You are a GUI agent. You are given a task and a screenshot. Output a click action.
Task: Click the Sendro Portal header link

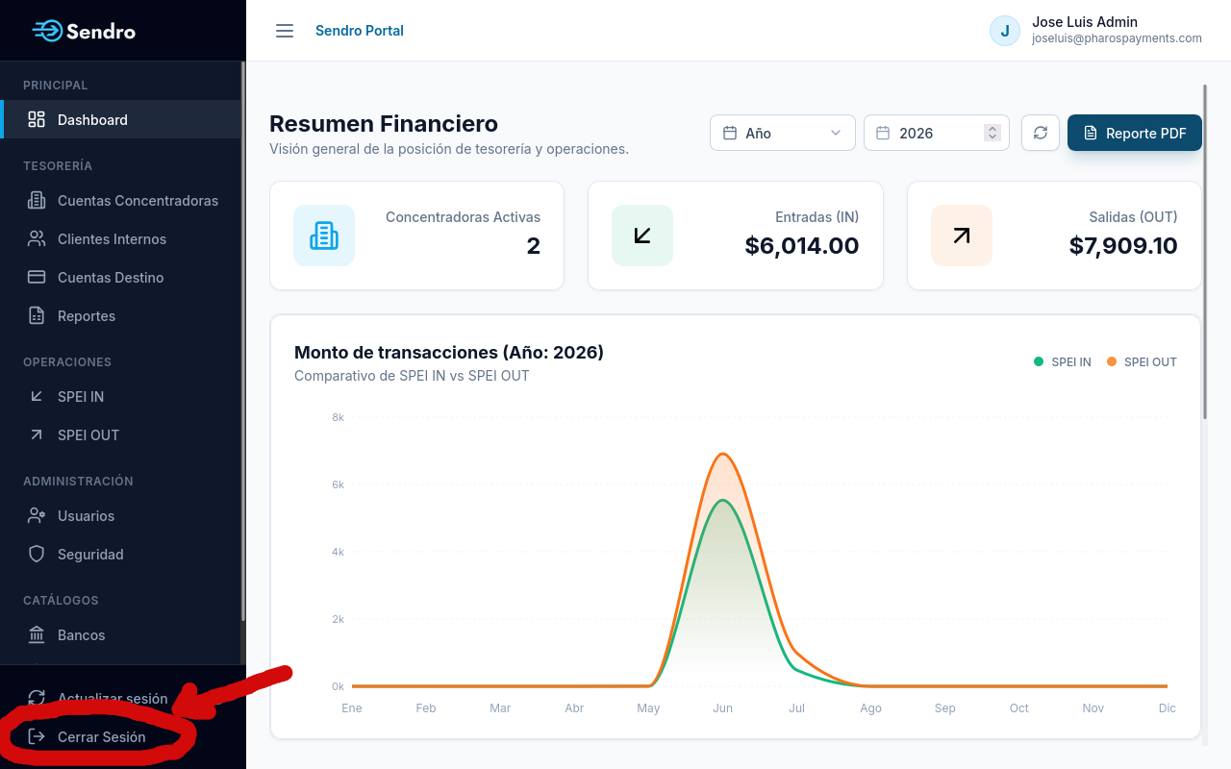click(360, 31)
